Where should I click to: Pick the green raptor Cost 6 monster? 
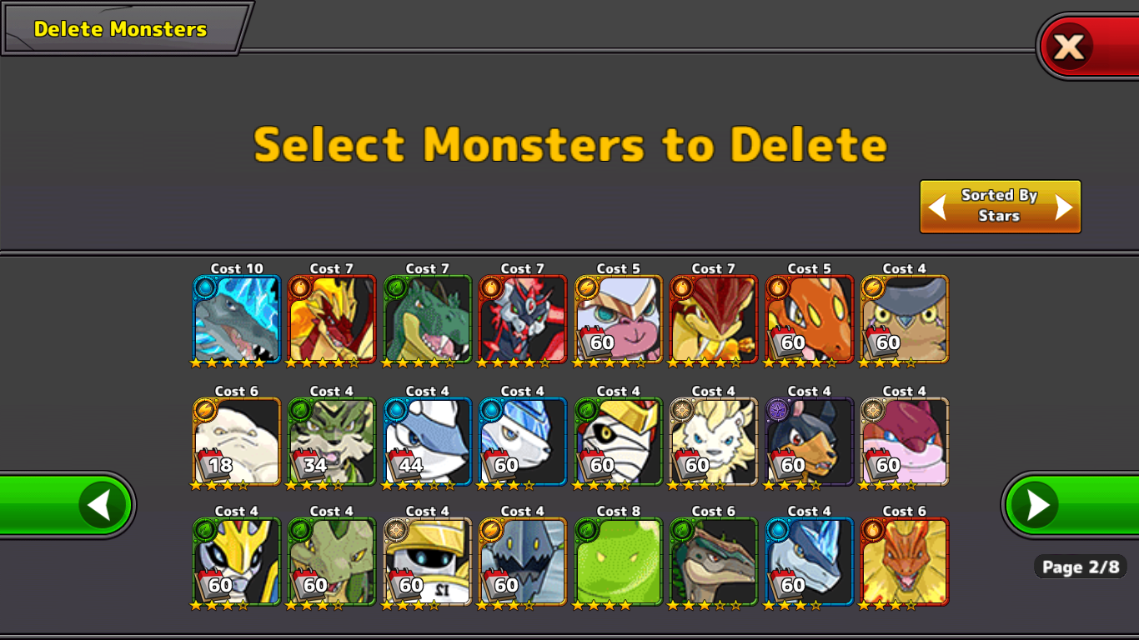(714, 562)
